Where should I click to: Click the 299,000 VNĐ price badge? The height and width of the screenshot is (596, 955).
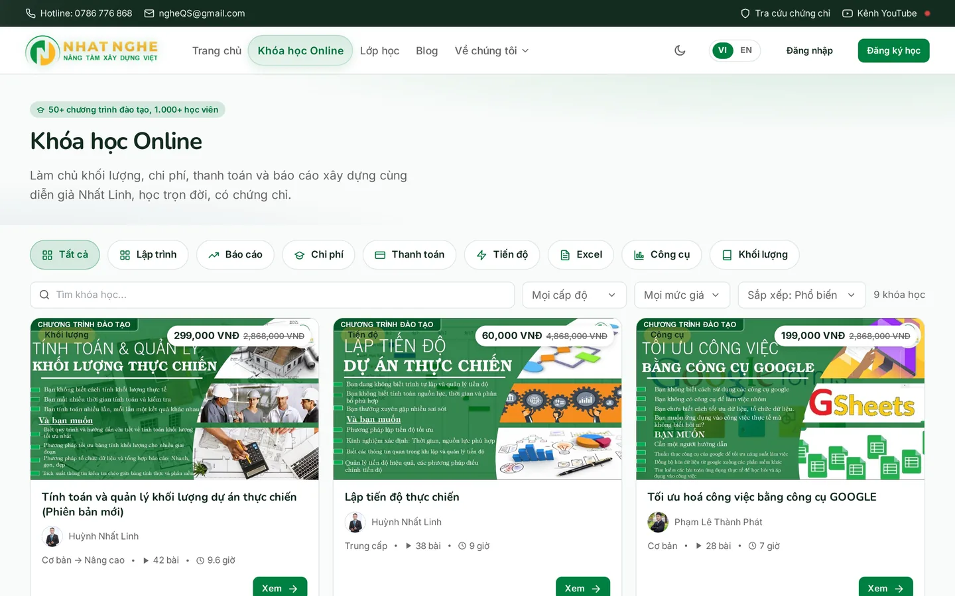tap(239, 336)
